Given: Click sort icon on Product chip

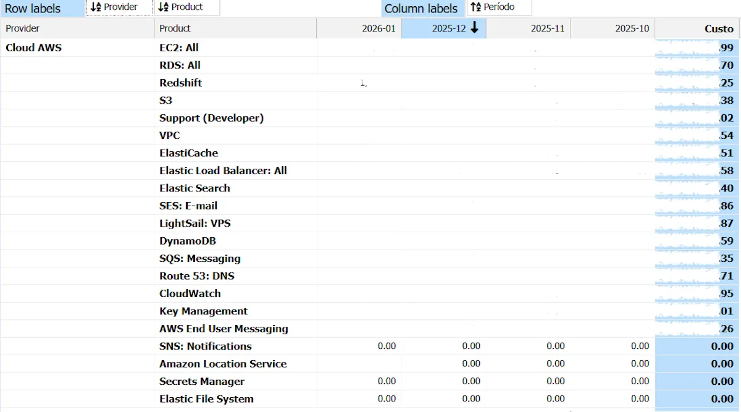Looking at the screenshot, I should (163, 7).
